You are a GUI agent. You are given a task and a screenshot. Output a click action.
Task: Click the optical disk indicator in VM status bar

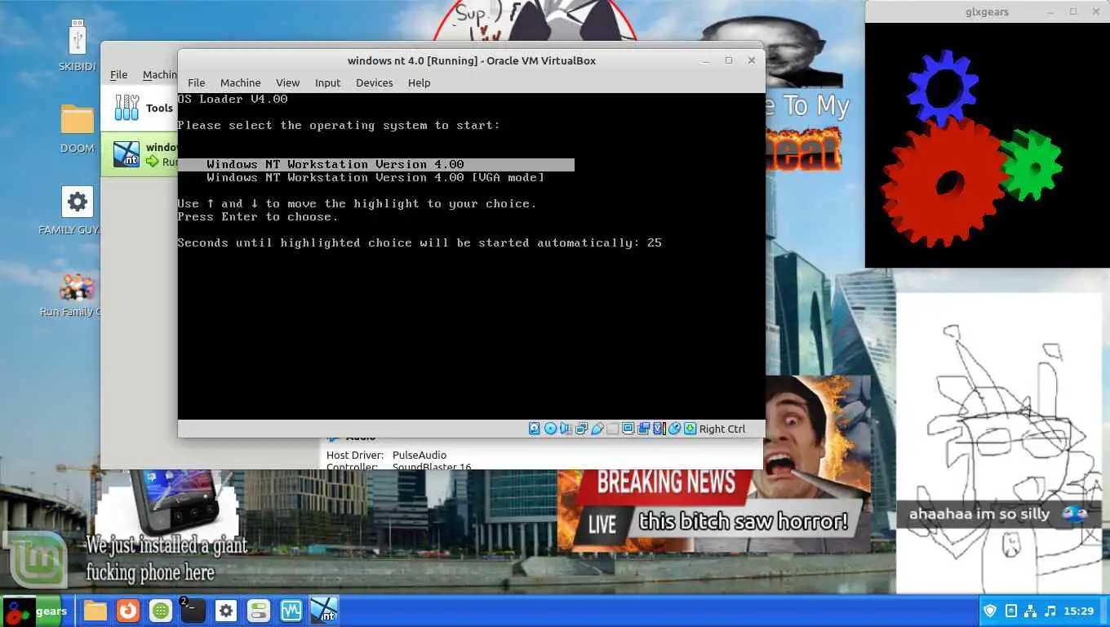(550, 429)
